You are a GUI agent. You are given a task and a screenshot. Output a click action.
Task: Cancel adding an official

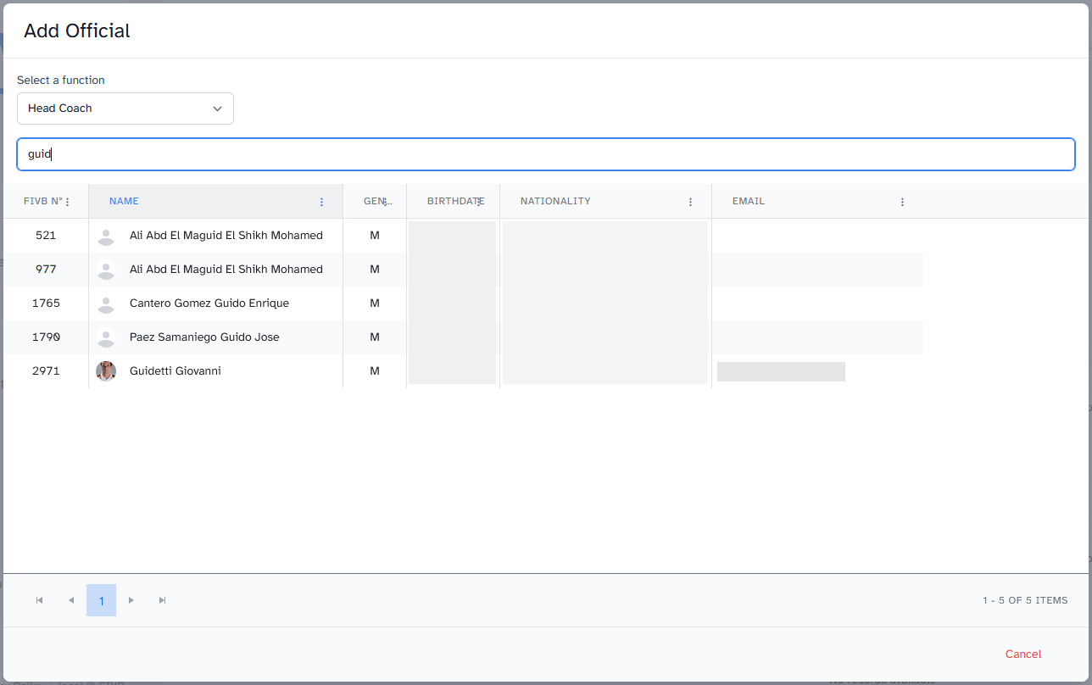click(x=1022, y=654)
